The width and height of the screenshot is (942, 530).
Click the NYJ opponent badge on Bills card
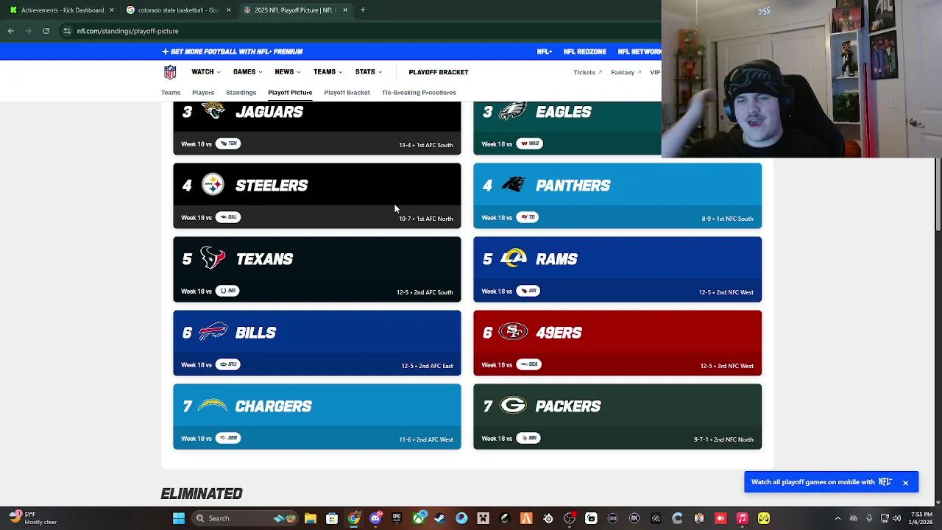(228, 364)
